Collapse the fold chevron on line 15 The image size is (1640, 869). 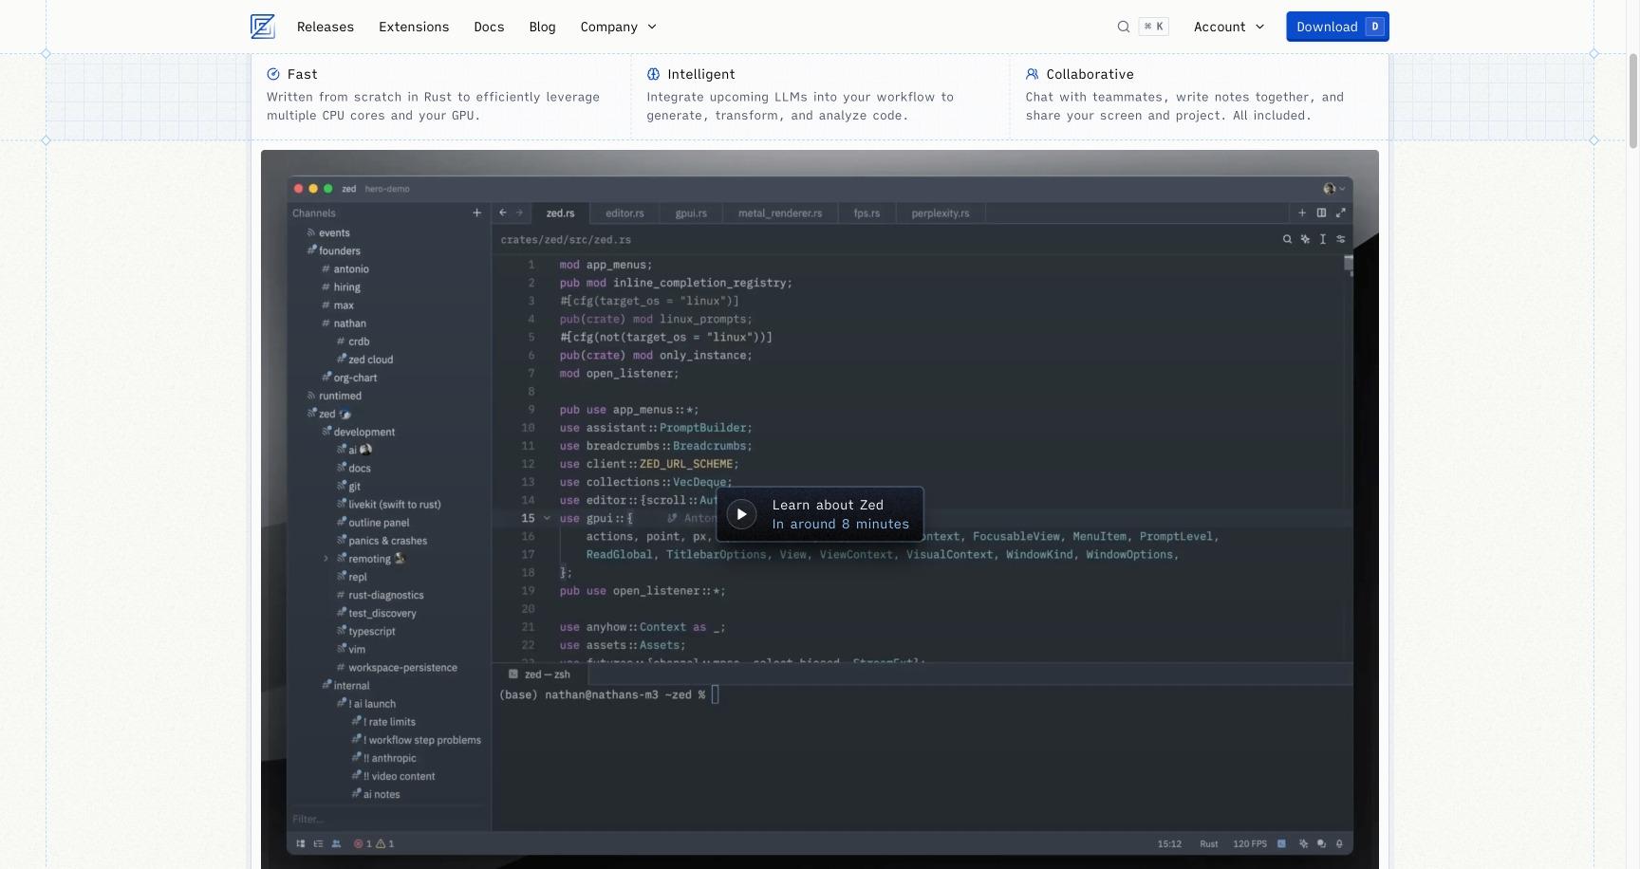click(547, 518)
